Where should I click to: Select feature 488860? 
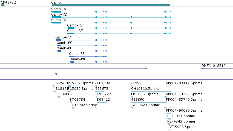coord(138,100)
